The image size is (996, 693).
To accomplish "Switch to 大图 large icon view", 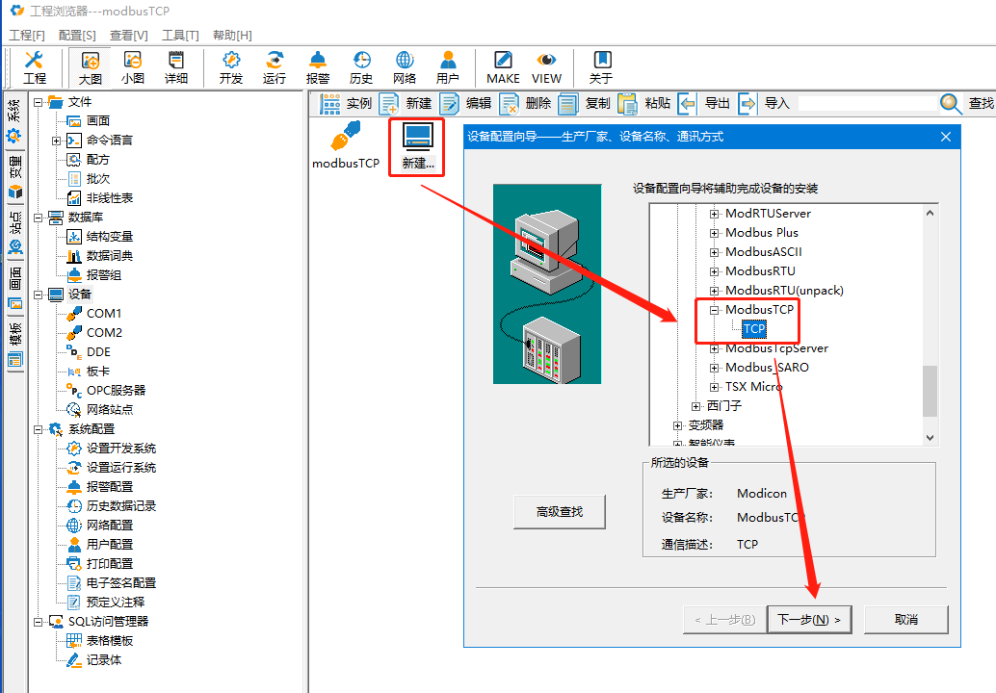I will pyautogui.click(x=91, y=67).
